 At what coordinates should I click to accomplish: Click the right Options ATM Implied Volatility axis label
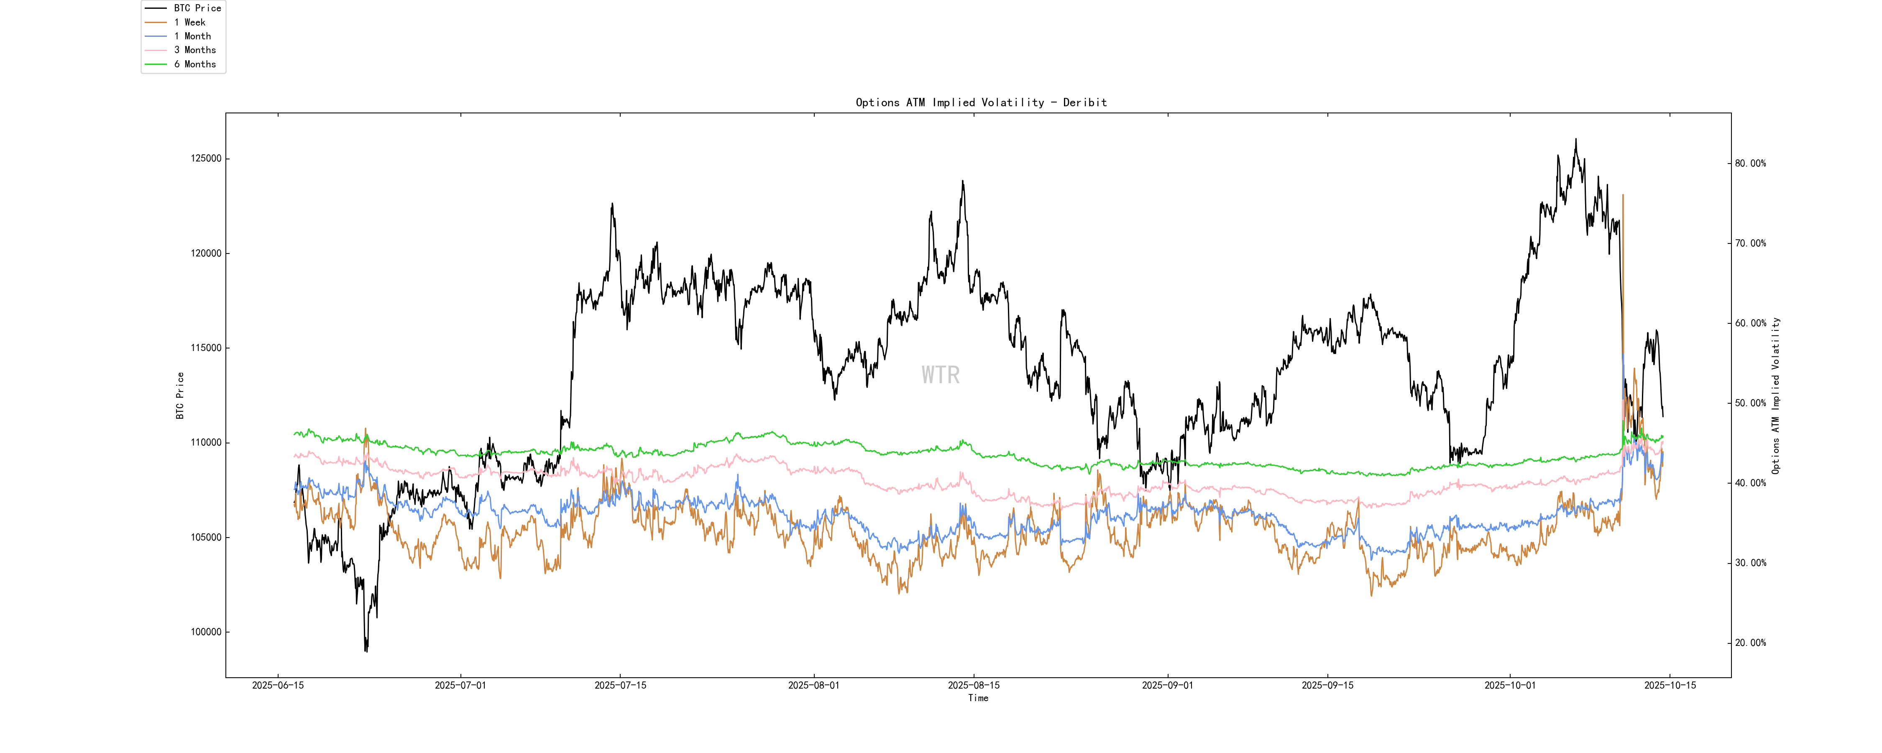tap(1775, 395)
